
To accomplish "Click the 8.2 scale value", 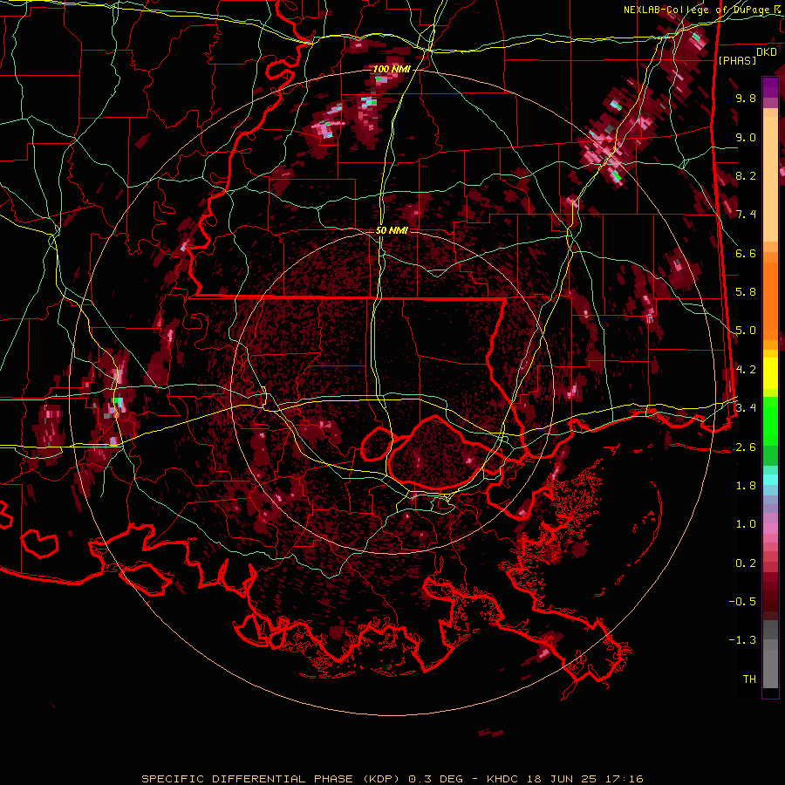I will pyautogui.click(x=746, y=175).
